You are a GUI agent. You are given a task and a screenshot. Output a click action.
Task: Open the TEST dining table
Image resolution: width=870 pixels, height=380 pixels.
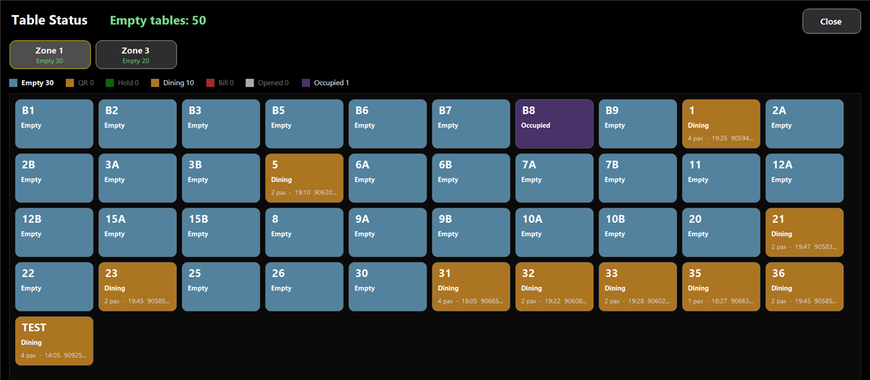click(x=54, y=341)
